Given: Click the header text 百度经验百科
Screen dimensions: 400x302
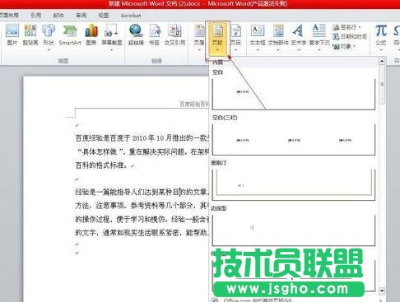Looking at the screenshot, I should [194, 104].
